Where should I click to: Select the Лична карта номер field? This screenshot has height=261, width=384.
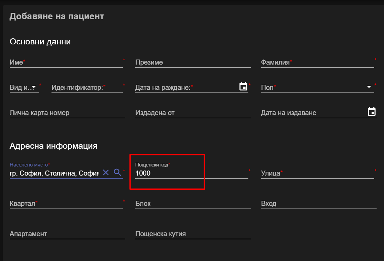[67, 113]
